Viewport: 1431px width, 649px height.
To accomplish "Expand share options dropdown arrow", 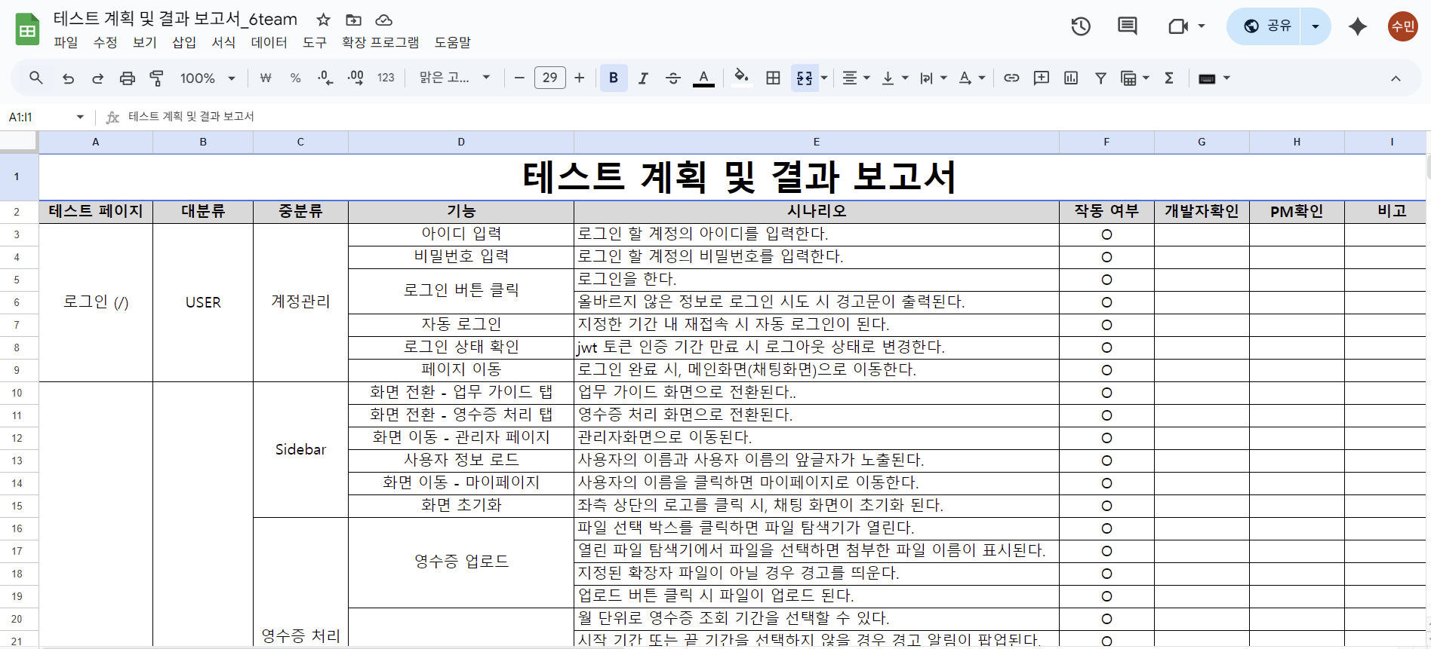I will [x=1316, y=26].
